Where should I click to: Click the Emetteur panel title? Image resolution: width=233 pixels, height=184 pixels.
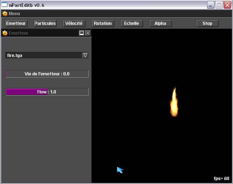[18, 33]
